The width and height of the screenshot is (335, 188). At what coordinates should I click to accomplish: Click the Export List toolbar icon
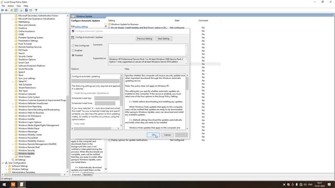pyautogui.click(x=21, y=10)
